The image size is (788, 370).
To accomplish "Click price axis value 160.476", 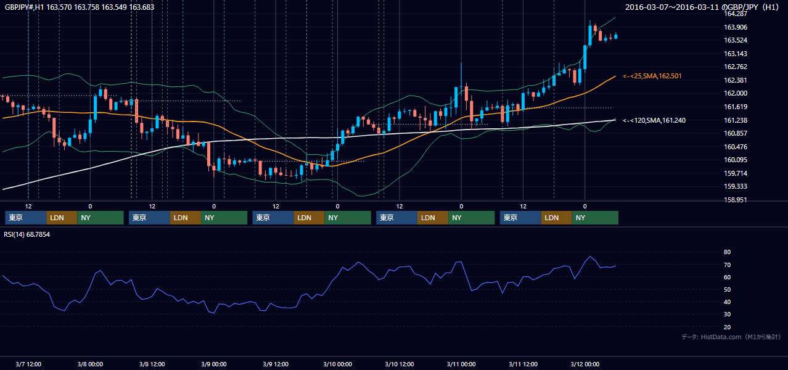I will (735, 147).
